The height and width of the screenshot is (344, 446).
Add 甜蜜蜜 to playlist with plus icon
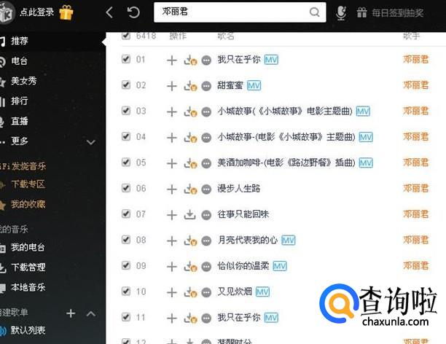point(171,86)
